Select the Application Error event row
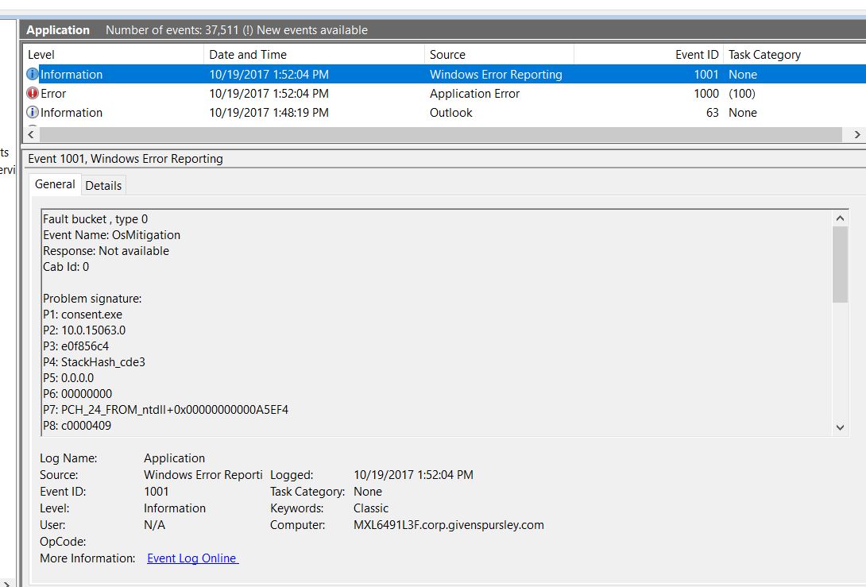This screenshot has height=587, width=866. tap(445, 93)
